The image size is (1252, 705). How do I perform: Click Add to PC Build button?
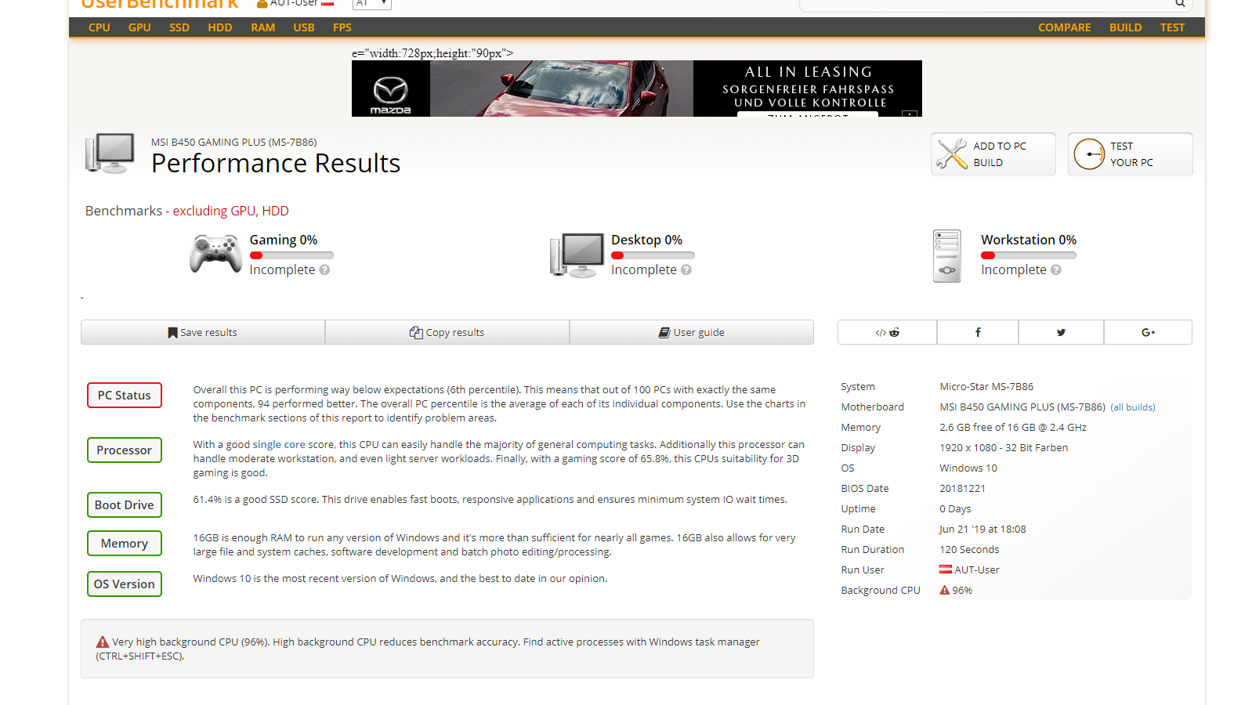pyautogui.click(x=993, y=154)
